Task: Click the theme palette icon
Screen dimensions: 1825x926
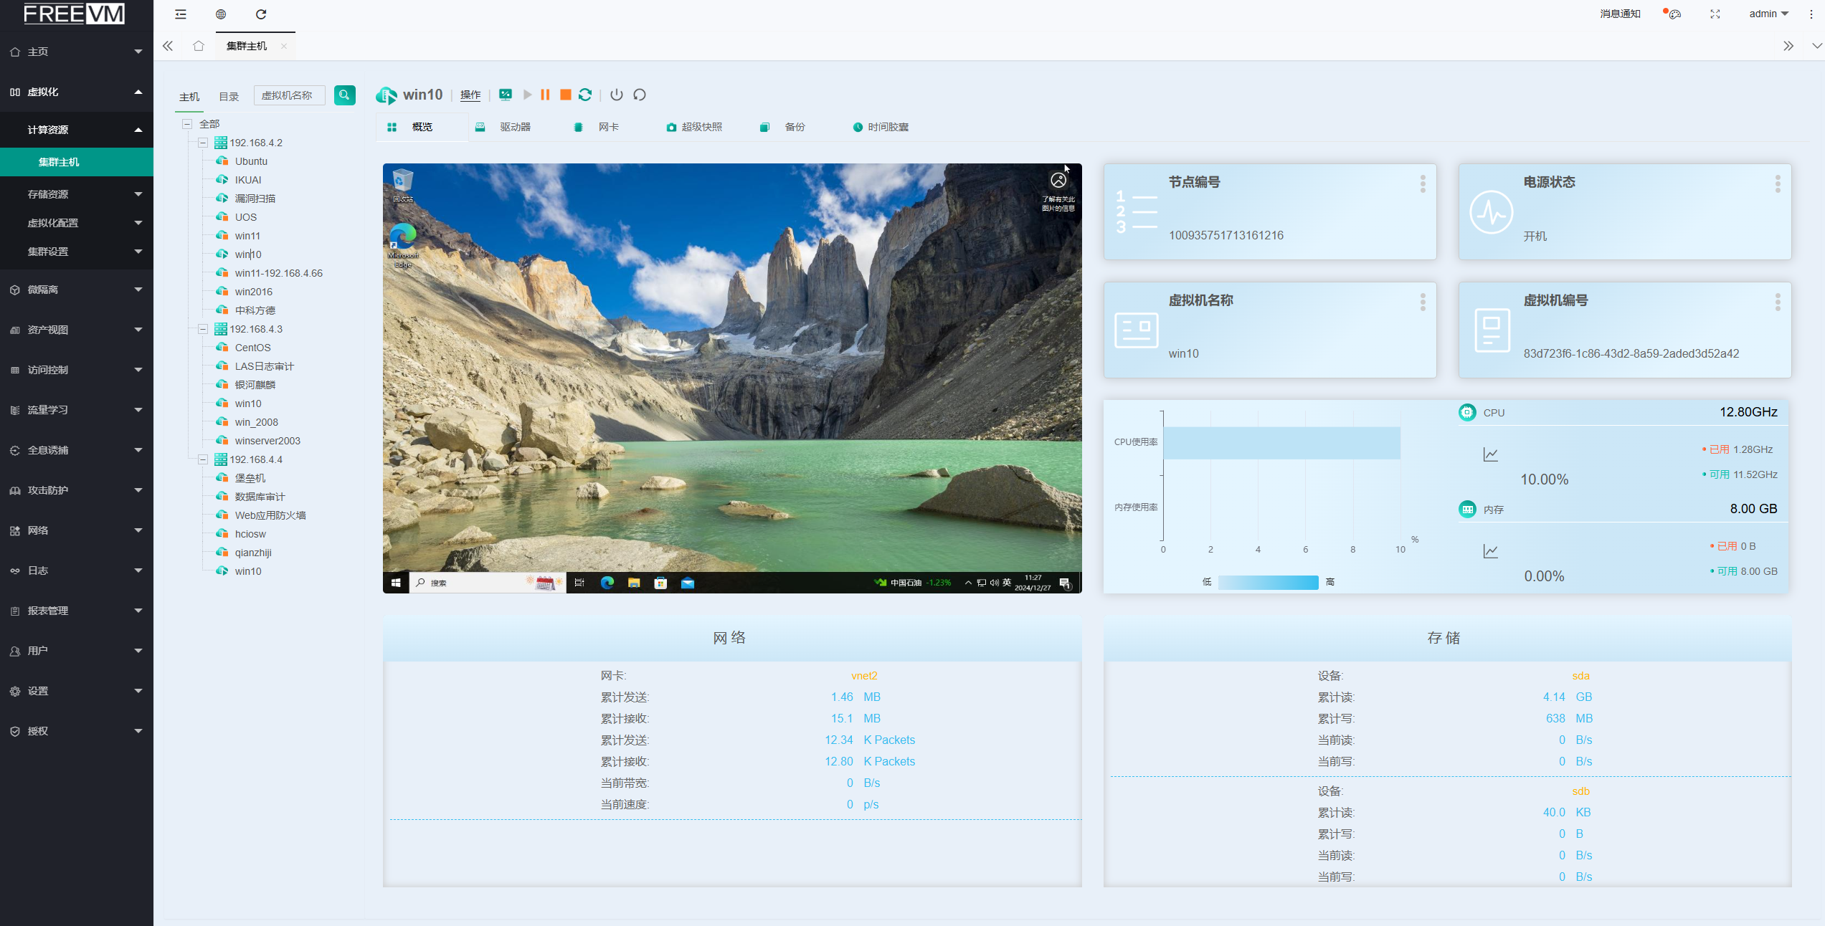Action: [x=1674, y=14]
